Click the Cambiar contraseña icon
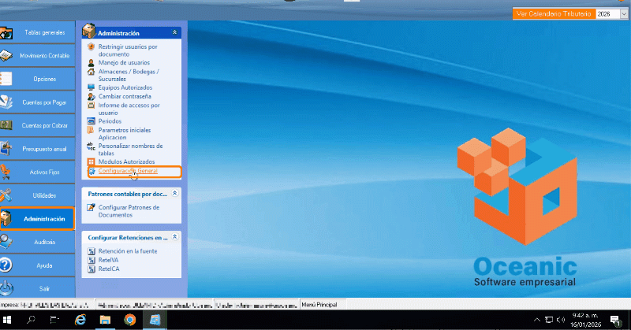This screenshot has width=631, height=330. (91, 95)
